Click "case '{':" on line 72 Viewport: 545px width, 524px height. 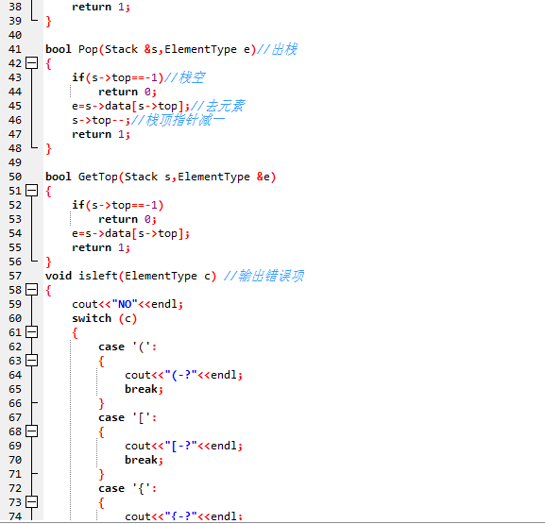128,488
